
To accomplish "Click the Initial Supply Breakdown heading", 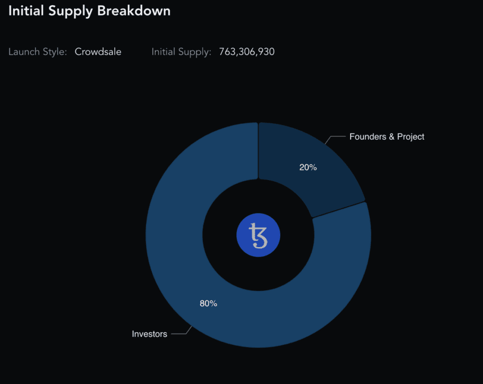I will pyautogui.click(x=89, y=11).
